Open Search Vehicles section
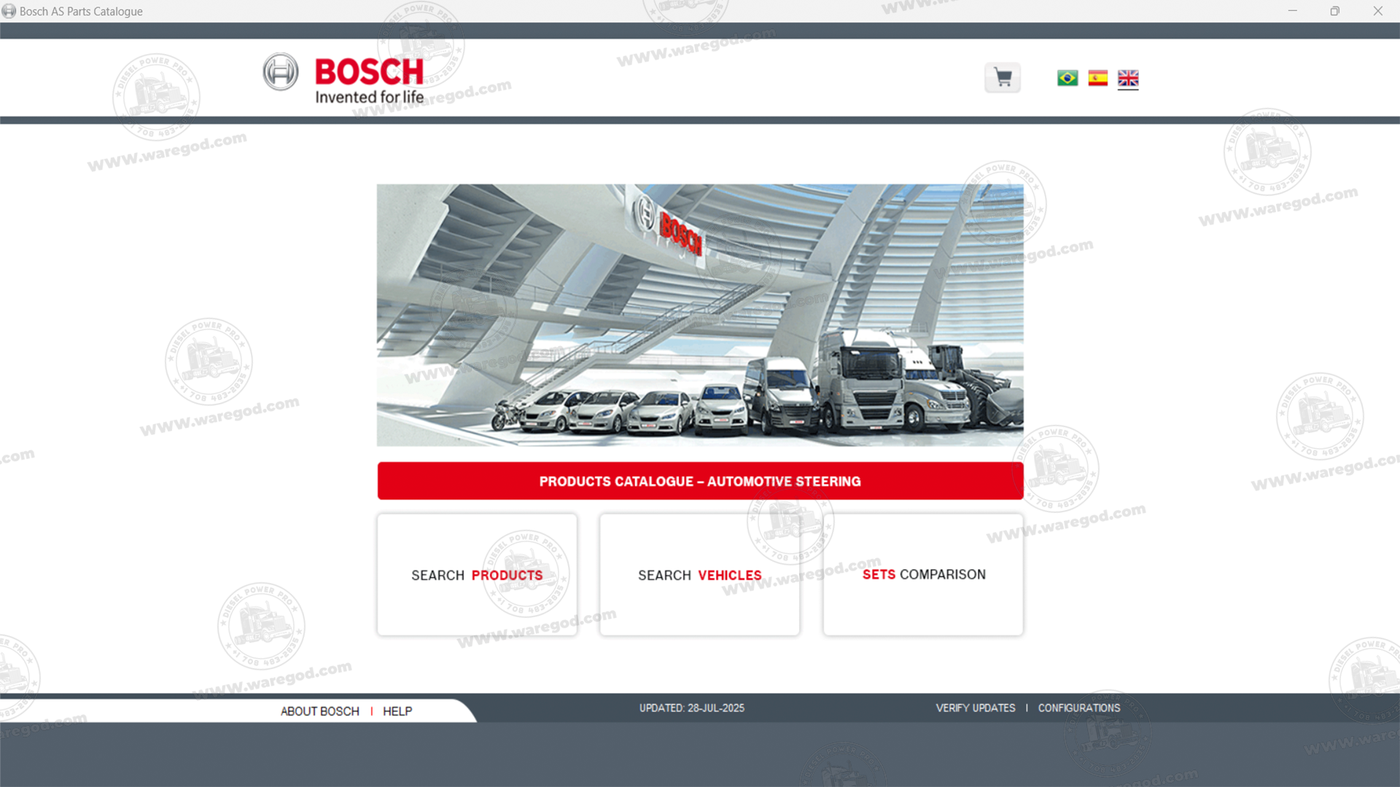Viewport: 1400px width, 787px height. pos(700,575)
